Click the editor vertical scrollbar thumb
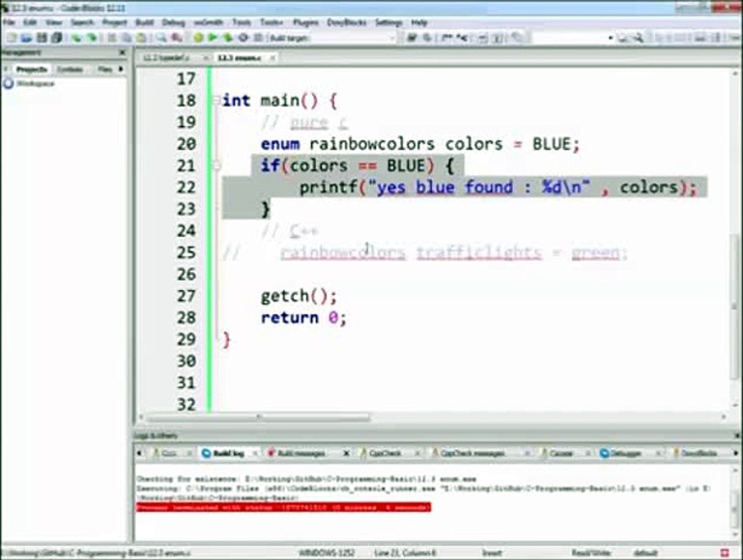Image resolution: width=743 pixels, height=560 pixels. tap(735, 306)
